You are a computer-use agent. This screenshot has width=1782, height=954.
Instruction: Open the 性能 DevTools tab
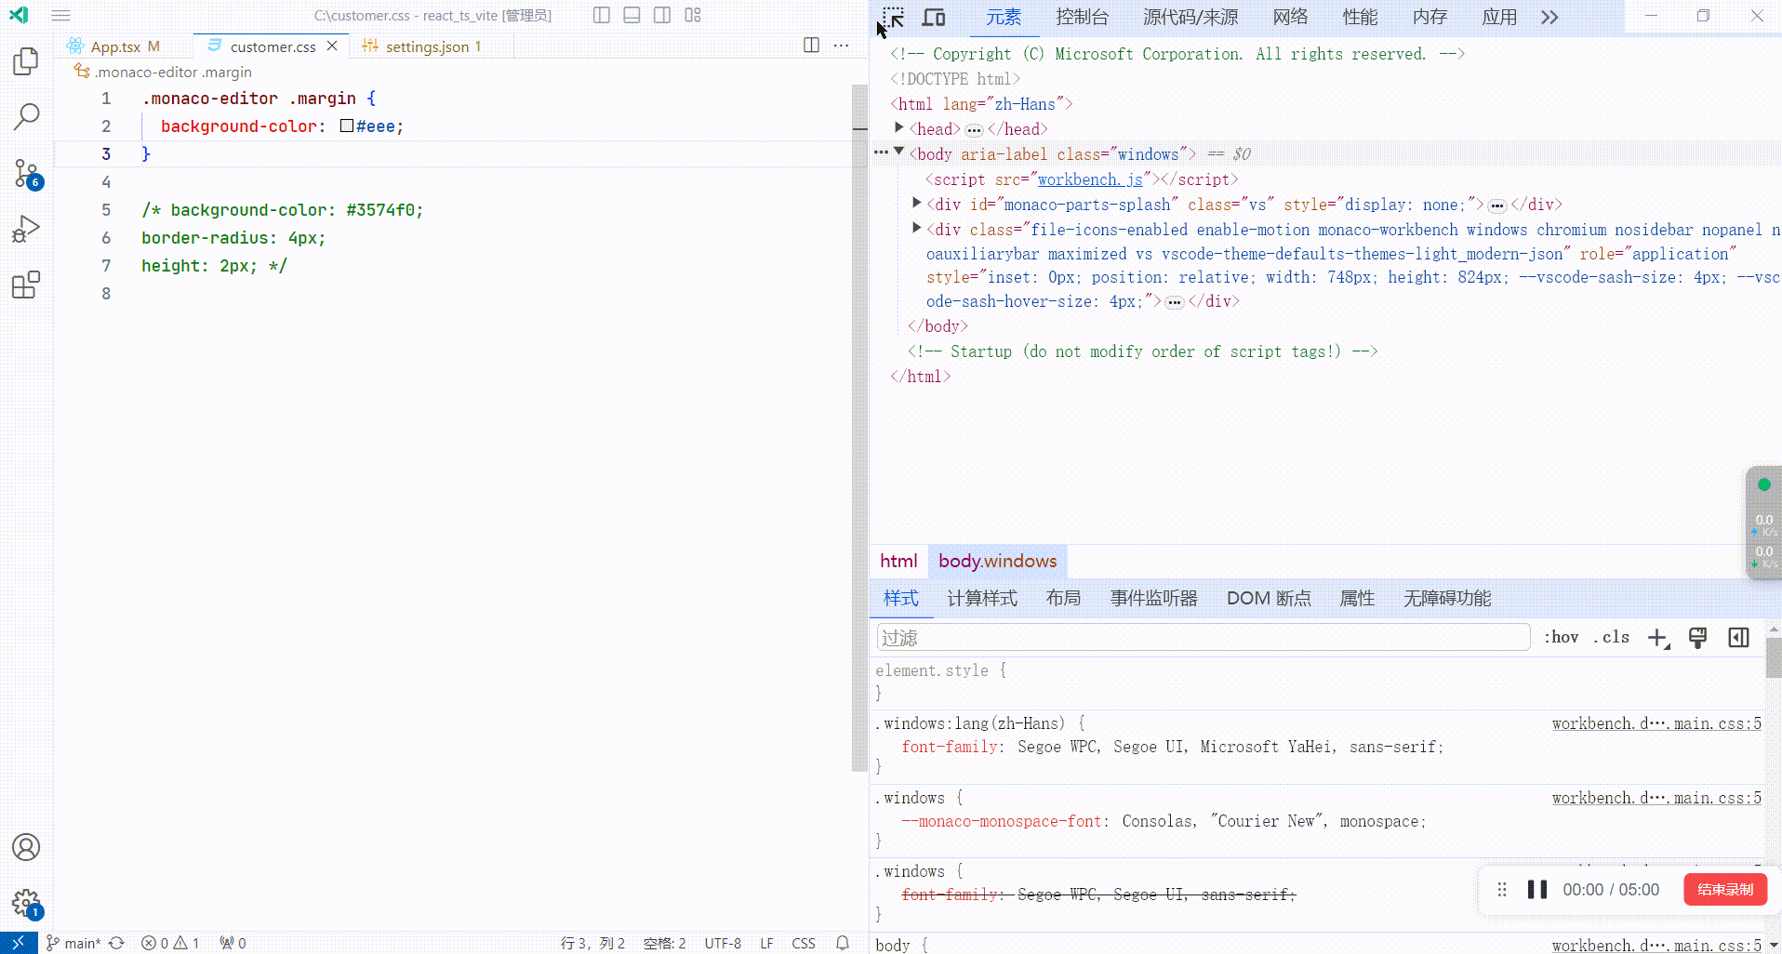pyautogui.click(x=1361, y=18)
